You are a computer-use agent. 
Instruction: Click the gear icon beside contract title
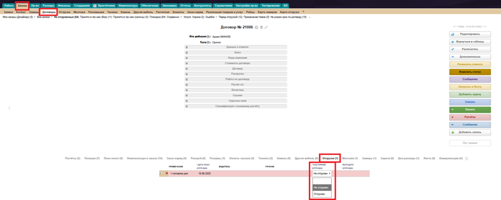(x=256, y=27)
